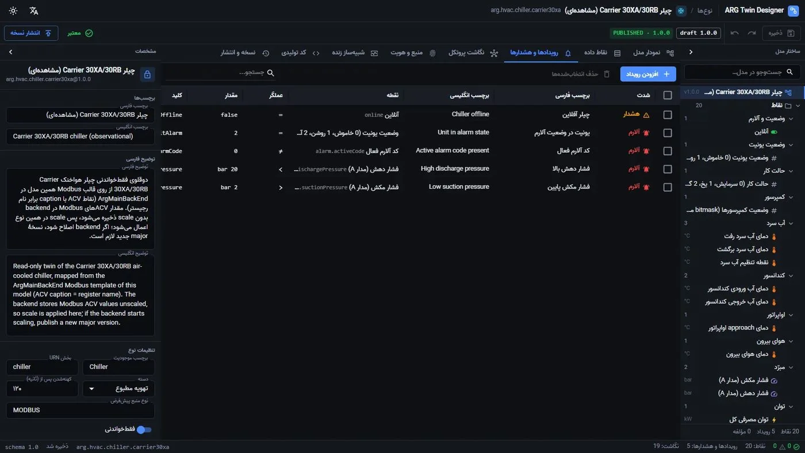Click lightning icon for توان مصرفی کل
Screen dimensions: 805x453
773,420
